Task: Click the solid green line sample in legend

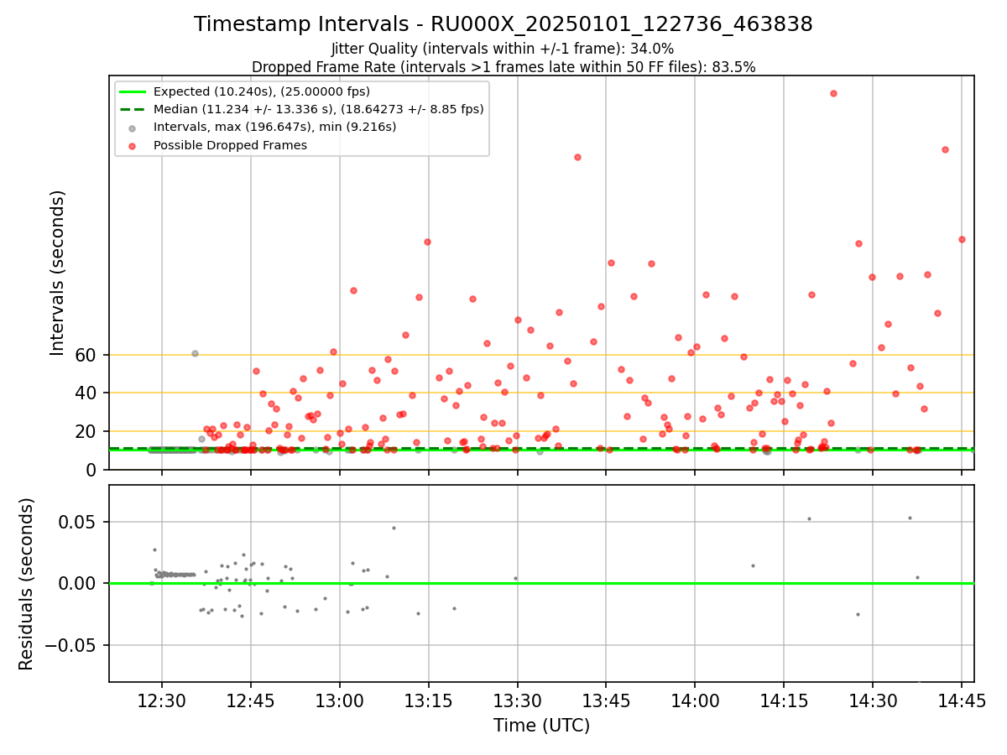Action: click(x=133, y=91)
